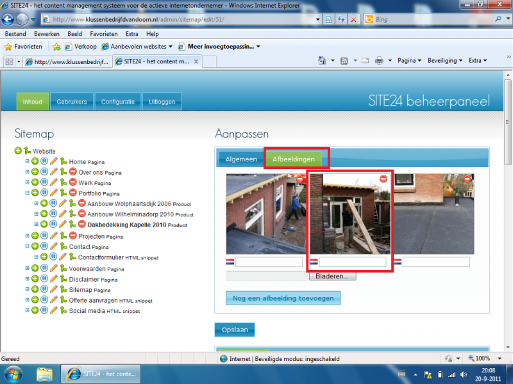Open the Beveiliging dropdown in IE toolbar
Image resolution: width=513 pixels, height=384 pixels.
point(445,60)
